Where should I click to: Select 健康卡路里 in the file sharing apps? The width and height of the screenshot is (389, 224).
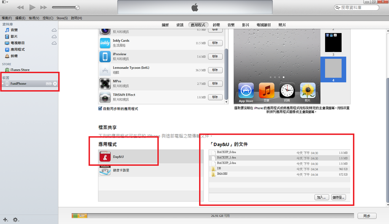[150, 170]
